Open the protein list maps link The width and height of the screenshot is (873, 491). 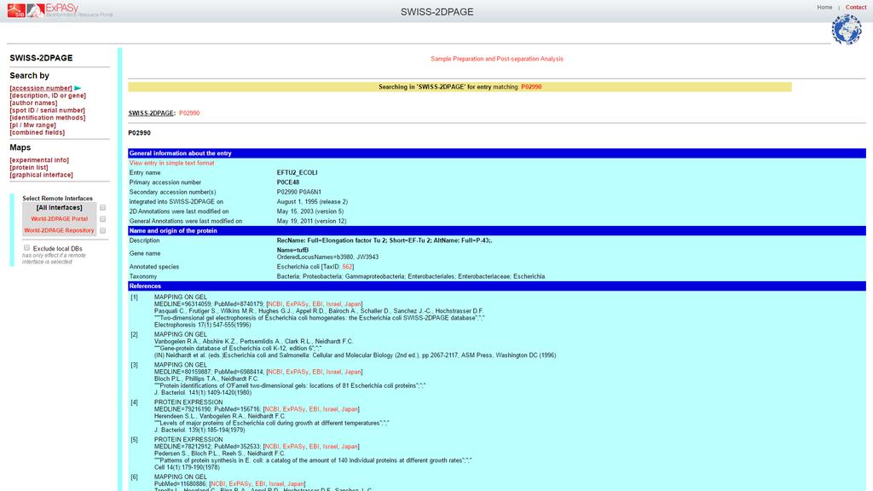pyautogui.click(x=29, y=168)
